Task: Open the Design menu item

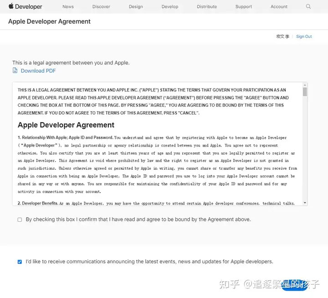Action: click(x=136, y=6)
